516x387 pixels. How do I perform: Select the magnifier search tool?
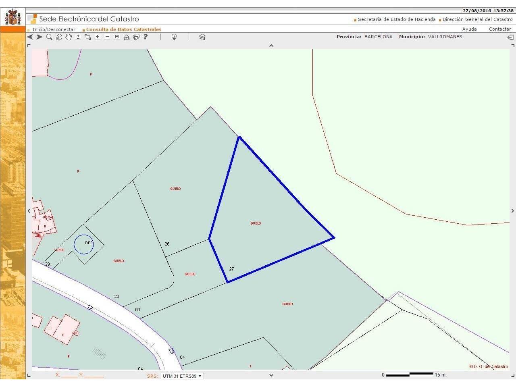[49, 37]
